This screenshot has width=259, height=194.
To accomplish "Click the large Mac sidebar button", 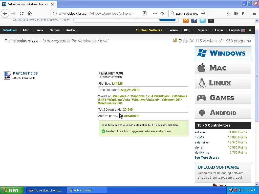I will pyautogui.click(x=223, y=68).
